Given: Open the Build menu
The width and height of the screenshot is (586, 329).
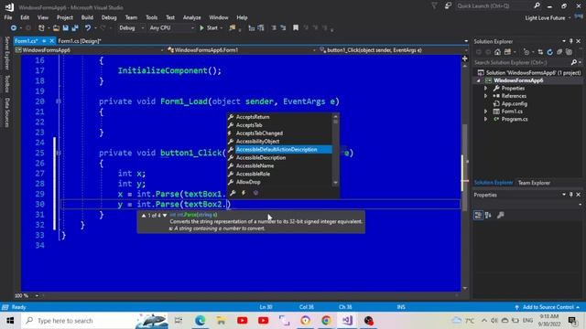Looking at the screenshot, I should 87,17.
